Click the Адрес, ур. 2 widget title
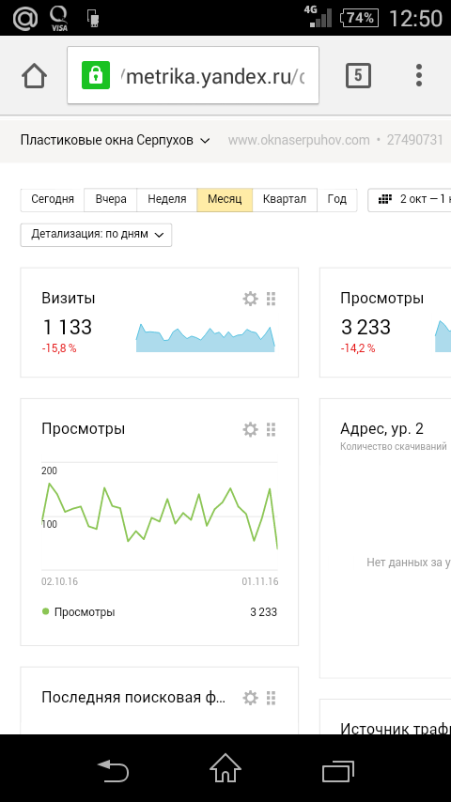Screen dimensions: 451x802 click(381, 429)
